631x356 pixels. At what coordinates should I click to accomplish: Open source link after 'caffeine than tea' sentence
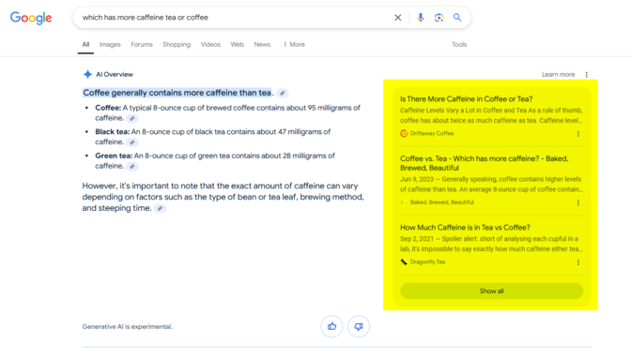coord(283,93)
